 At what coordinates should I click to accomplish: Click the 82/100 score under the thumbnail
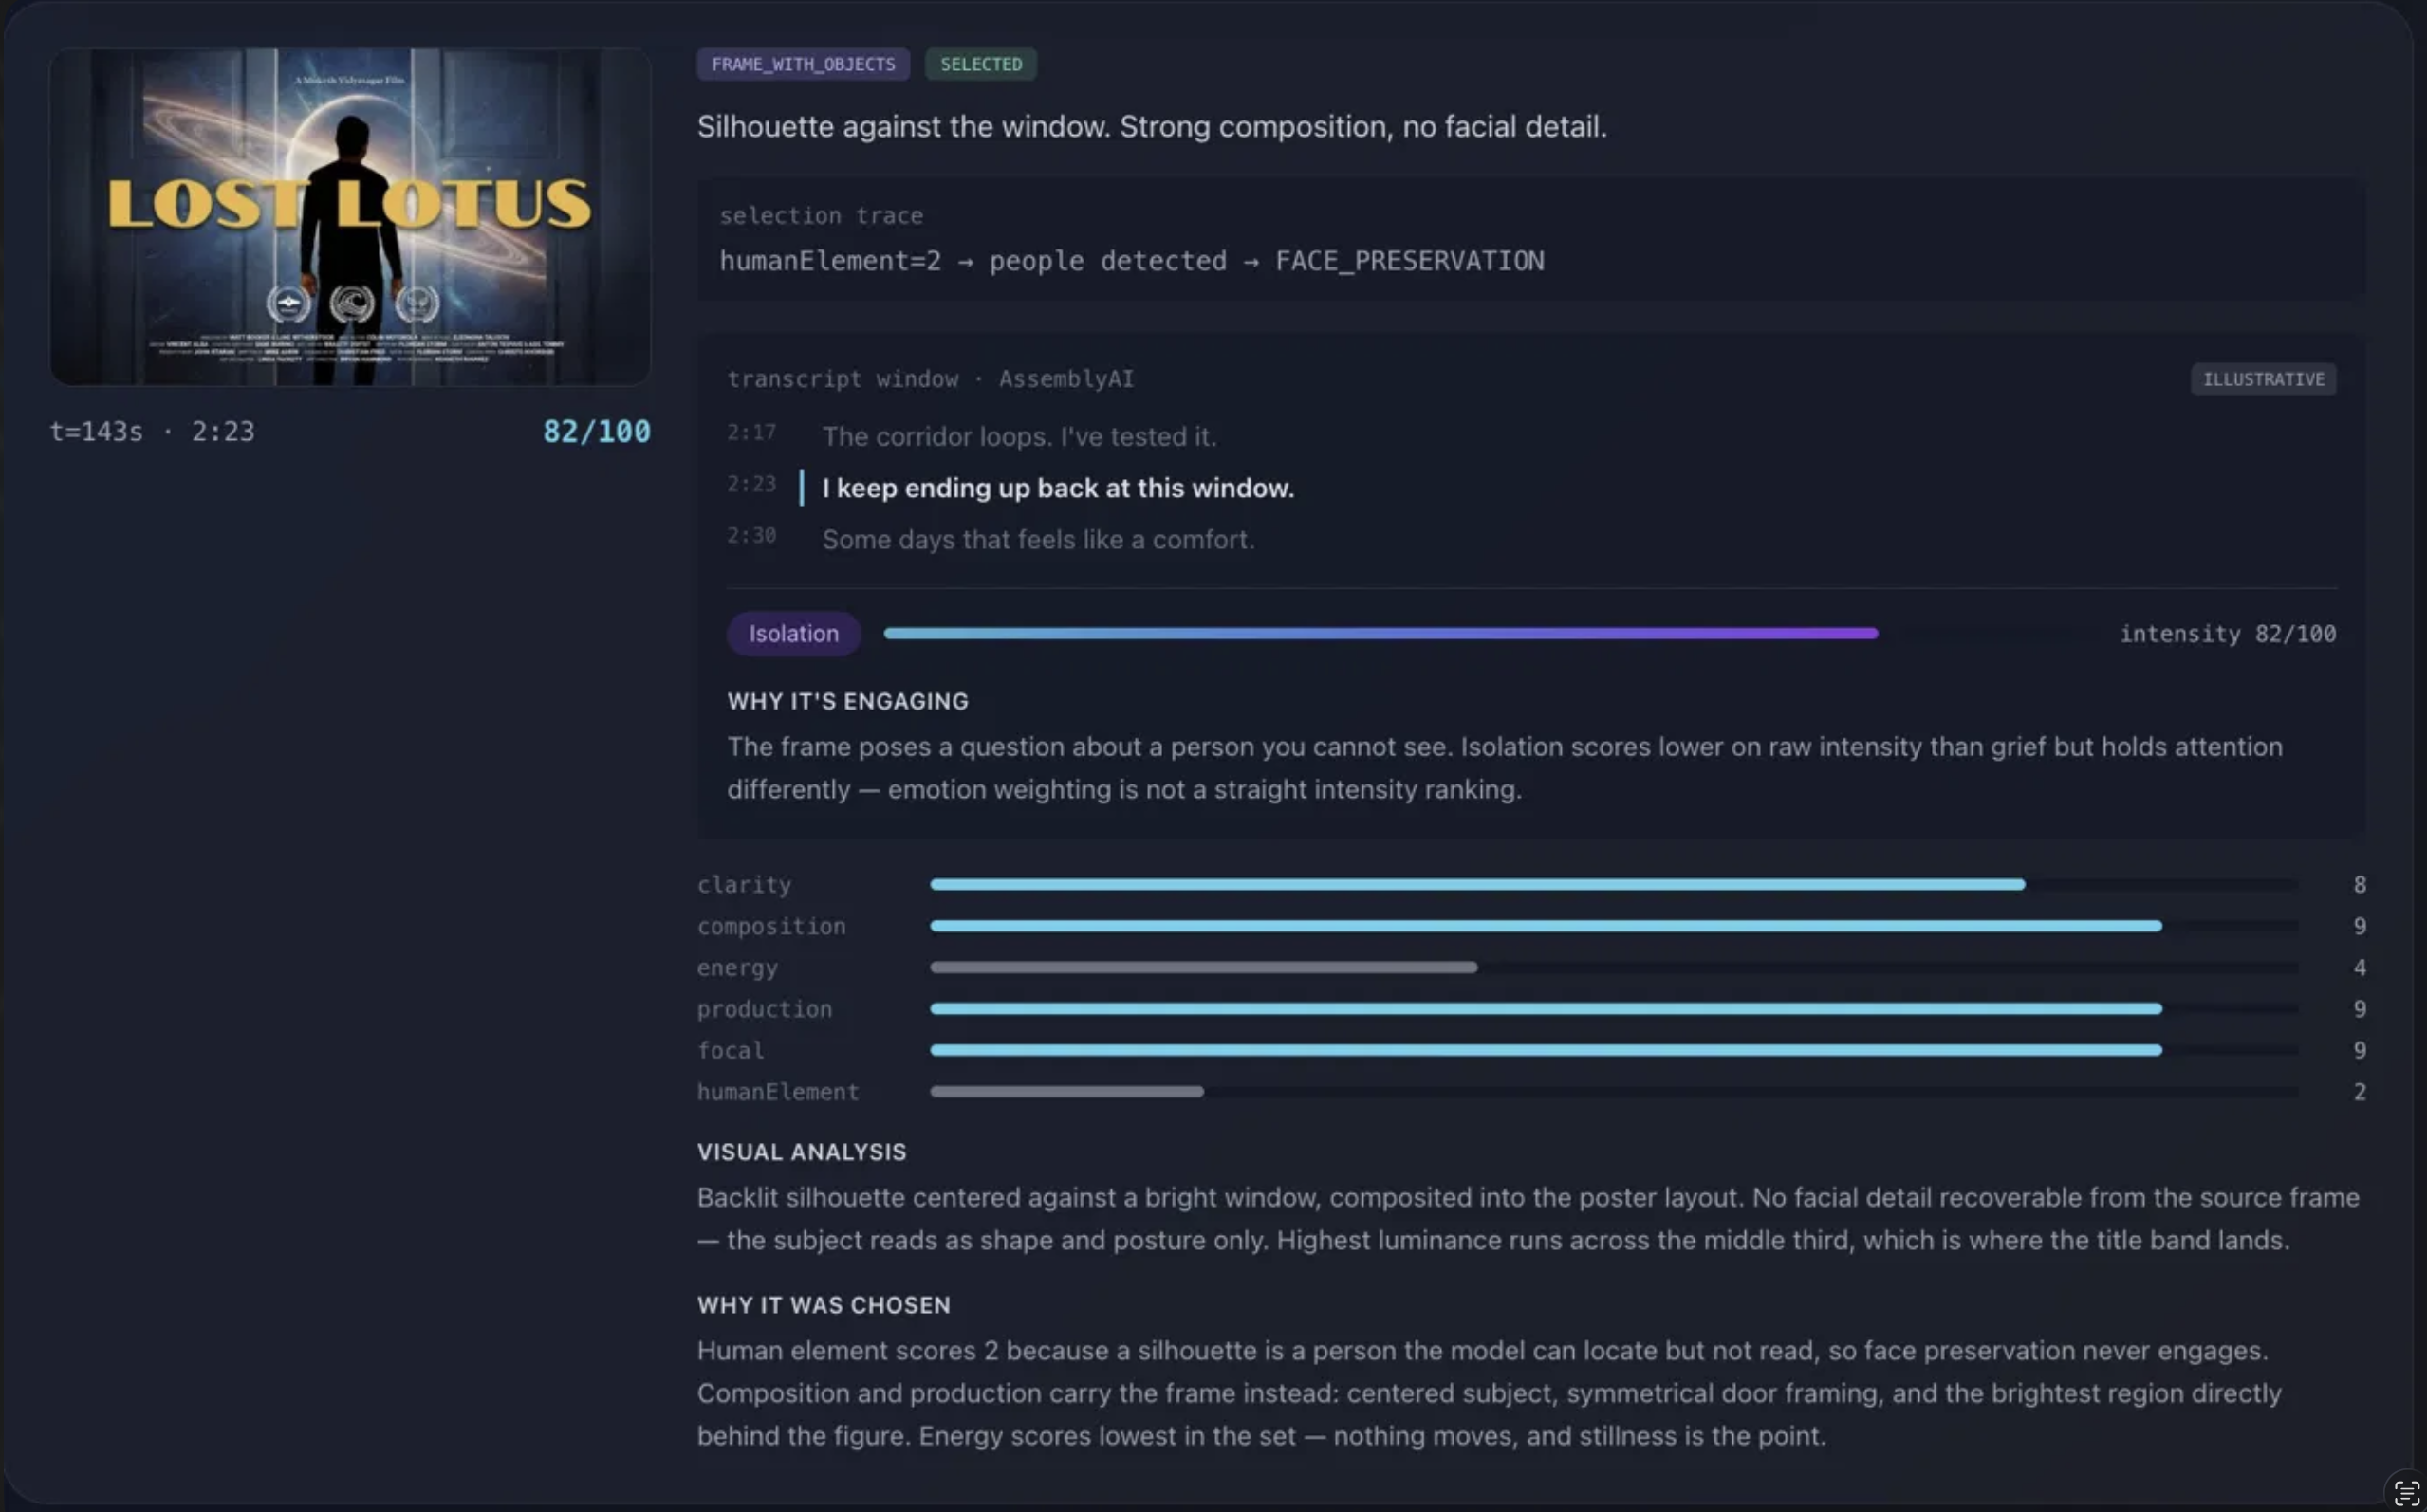[x=596, y=431]
